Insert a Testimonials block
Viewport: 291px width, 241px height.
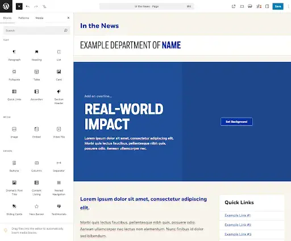pos(59,210)
